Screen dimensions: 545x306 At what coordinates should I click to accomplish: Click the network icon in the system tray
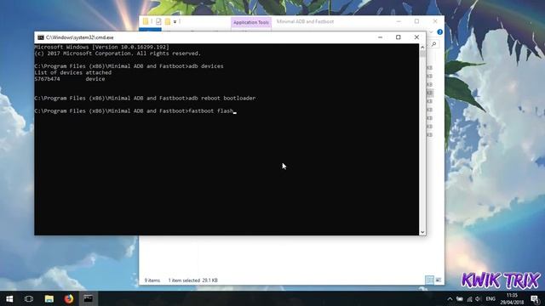pyautogui.click(x=469, y=298)
